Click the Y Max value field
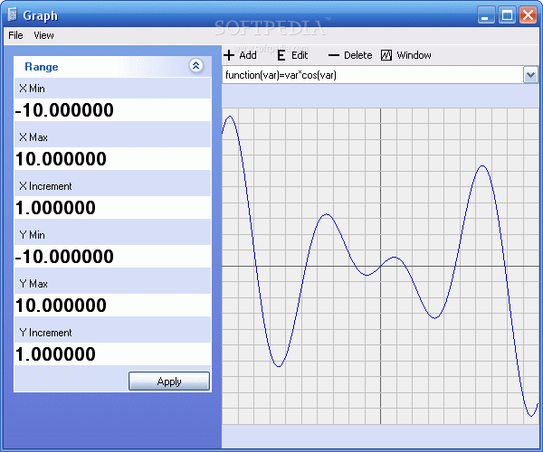 point(112,305)
